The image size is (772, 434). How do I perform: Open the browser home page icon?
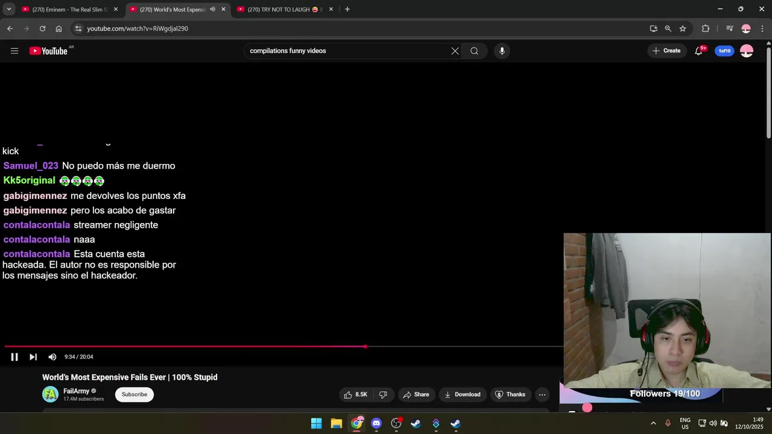59,28
